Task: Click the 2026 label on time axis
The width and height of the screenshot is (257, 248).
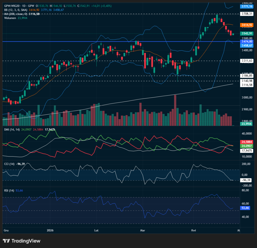Action: (51, 230)
